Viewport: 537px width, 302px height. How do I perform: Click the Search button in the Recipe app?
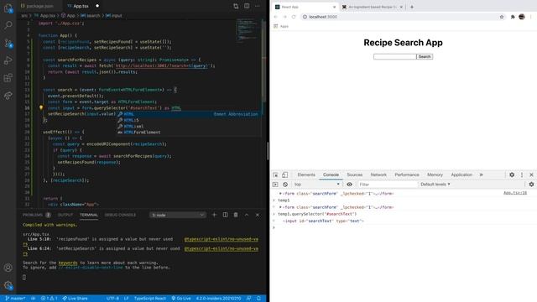[x=425, y=56]
